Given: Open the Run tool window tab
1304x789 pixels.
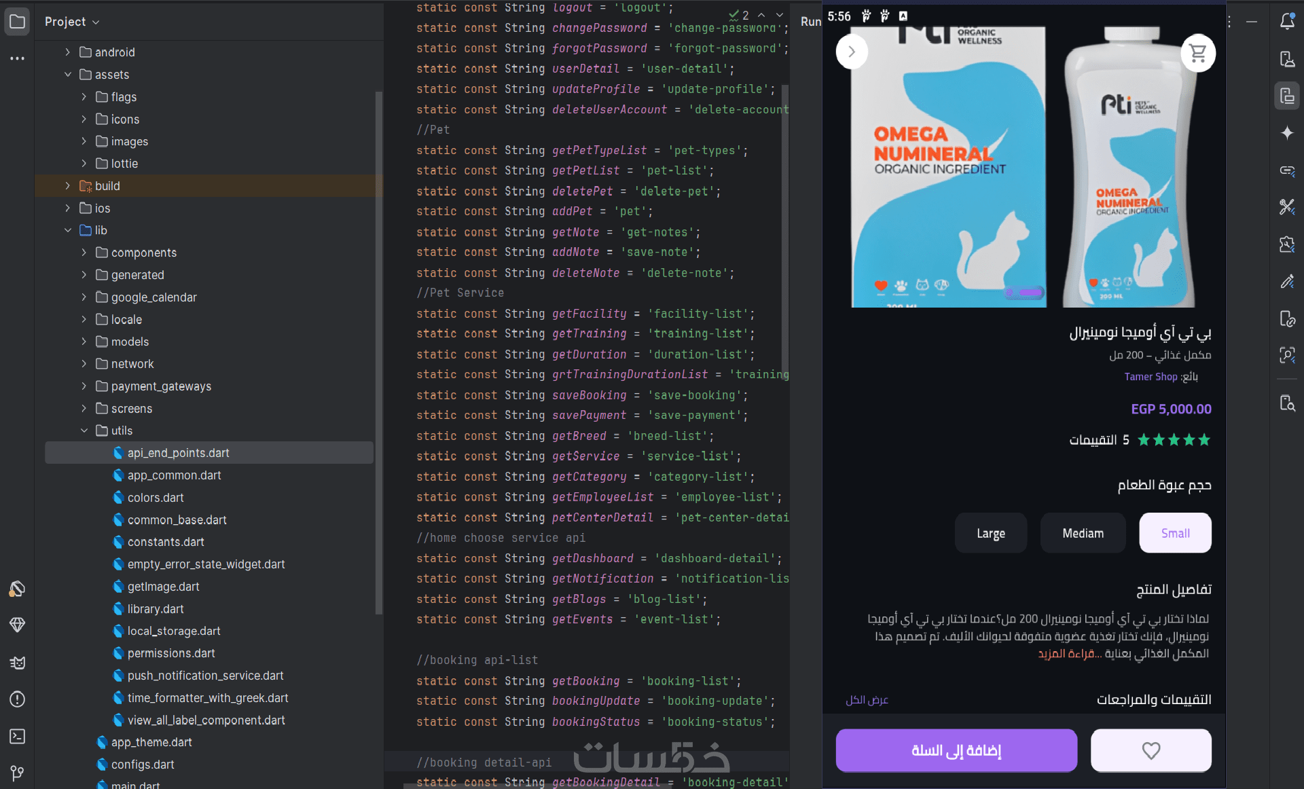Looking at the screenshot, I should click(x=810, y=22).
